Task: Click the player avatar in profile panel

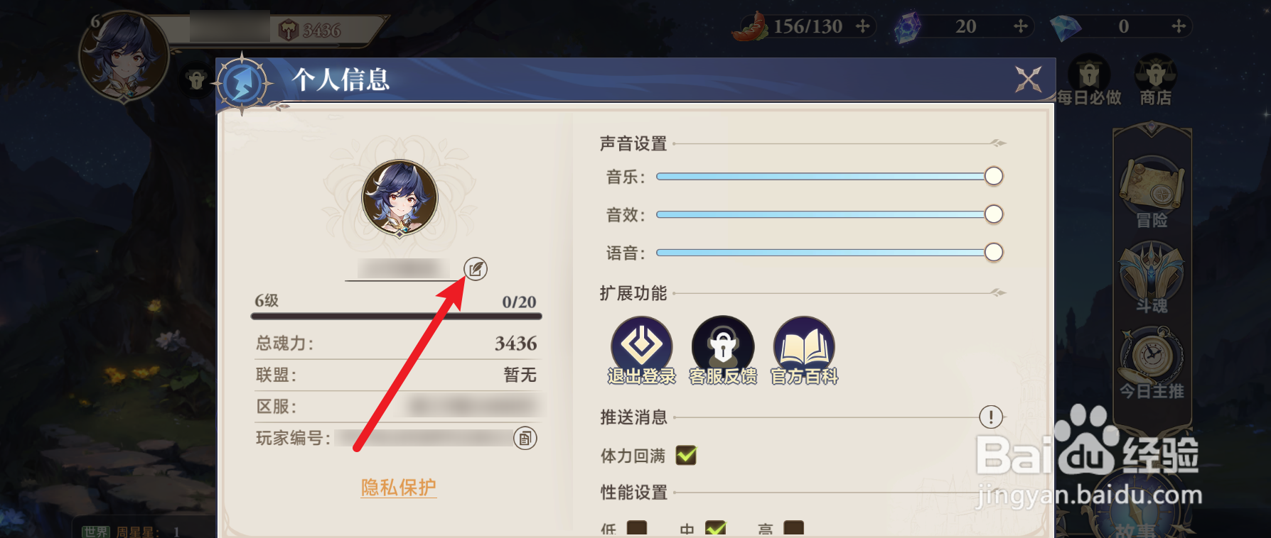Action: (x=399, y=198)
